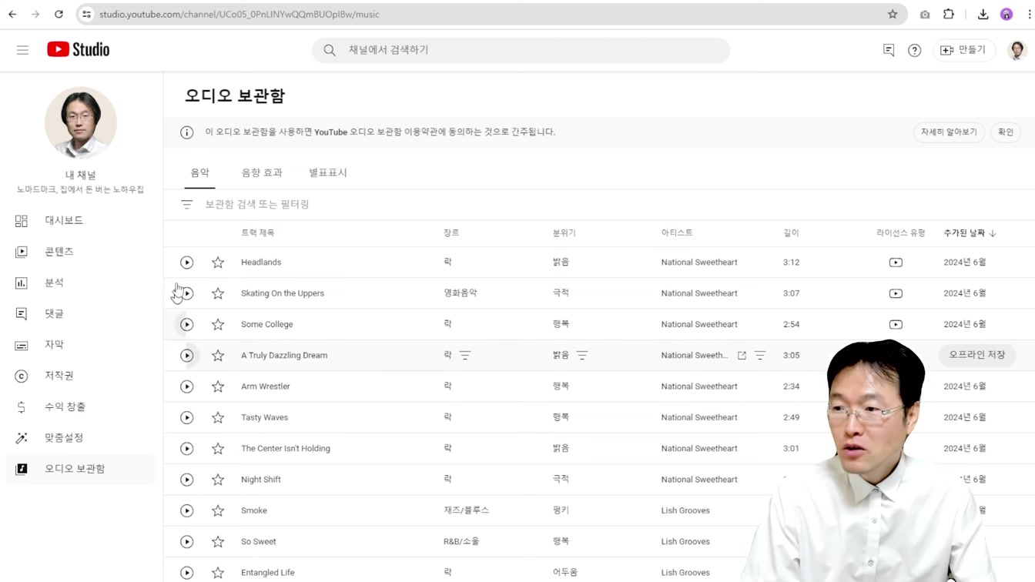Click the artist Lish Grooves on the Smoke row

685,510
